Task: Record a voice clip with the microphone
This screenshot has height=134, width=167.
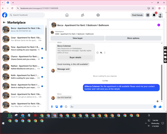Action: [x=52, y=107]
